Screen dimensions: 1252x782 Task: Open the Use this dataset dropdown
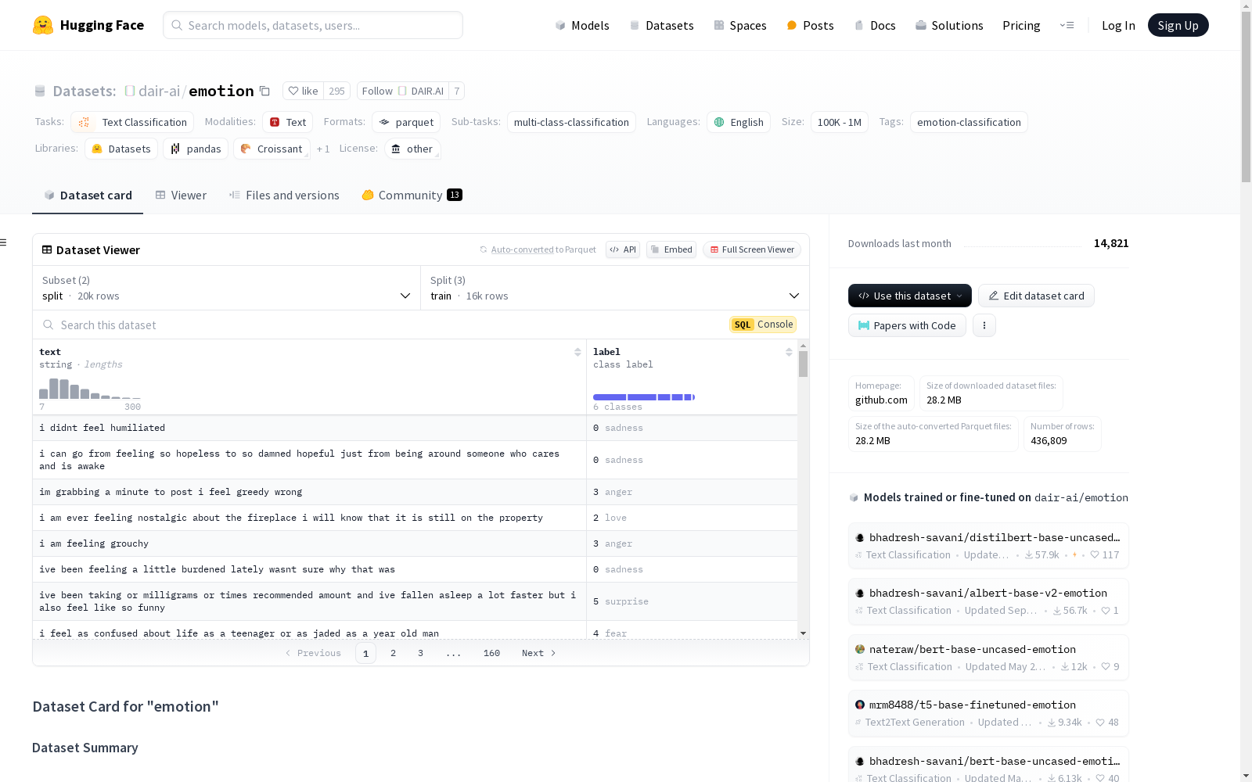910,296
